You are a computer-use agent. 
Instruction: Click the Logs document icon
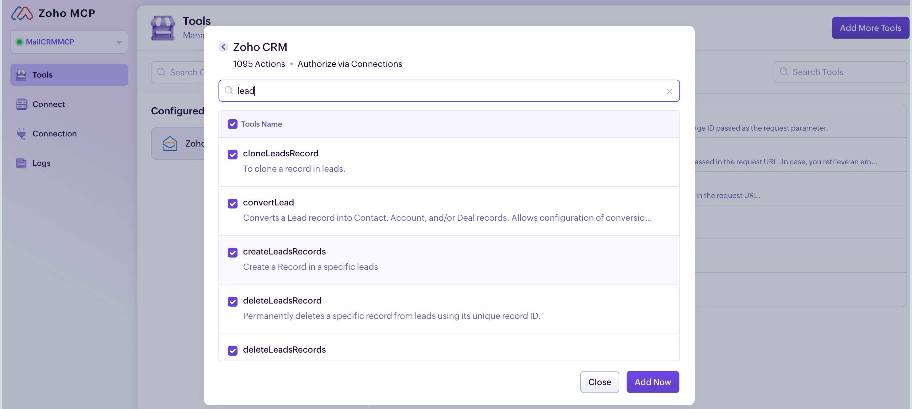coord(21,163)
